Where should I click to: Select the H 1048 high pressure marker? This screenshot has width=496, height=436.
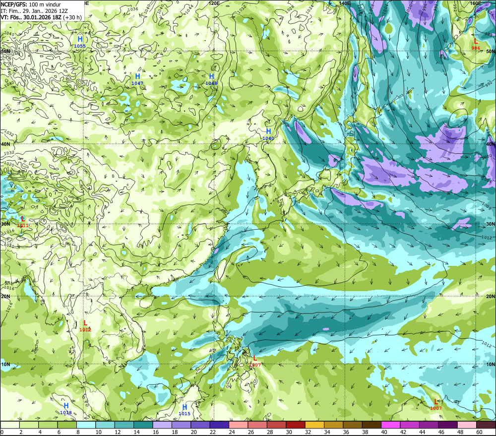tap(211, 79)
